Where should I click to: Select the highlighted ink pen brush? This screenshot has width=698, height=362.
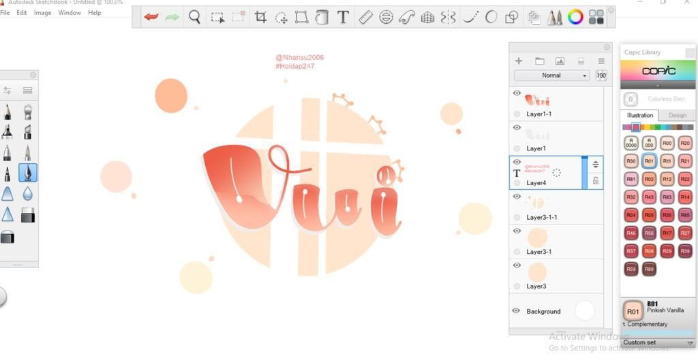pyautogui.click(x=27, y=173)
